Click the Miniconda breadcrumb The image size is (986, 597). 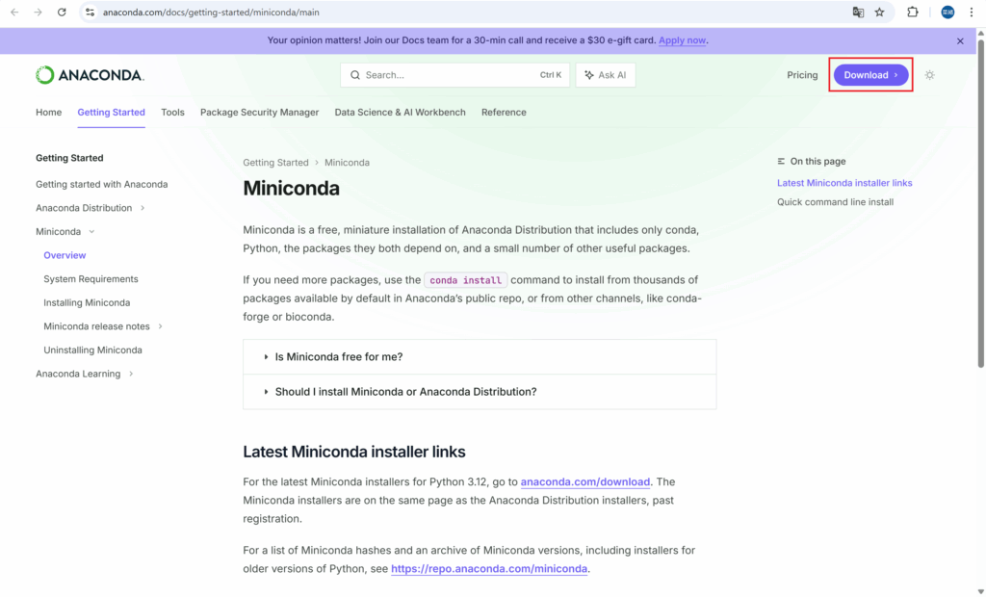coord(347,163)
